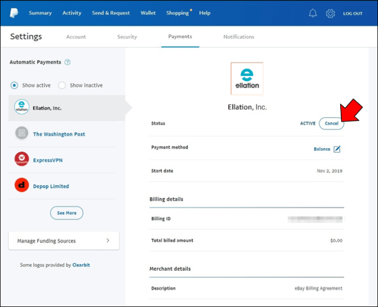Image resolution: width=378 pixels, height=307 pixels.
Task: Open the notifications bell icon
Action: pyautogui.click(x=313, y=13)
